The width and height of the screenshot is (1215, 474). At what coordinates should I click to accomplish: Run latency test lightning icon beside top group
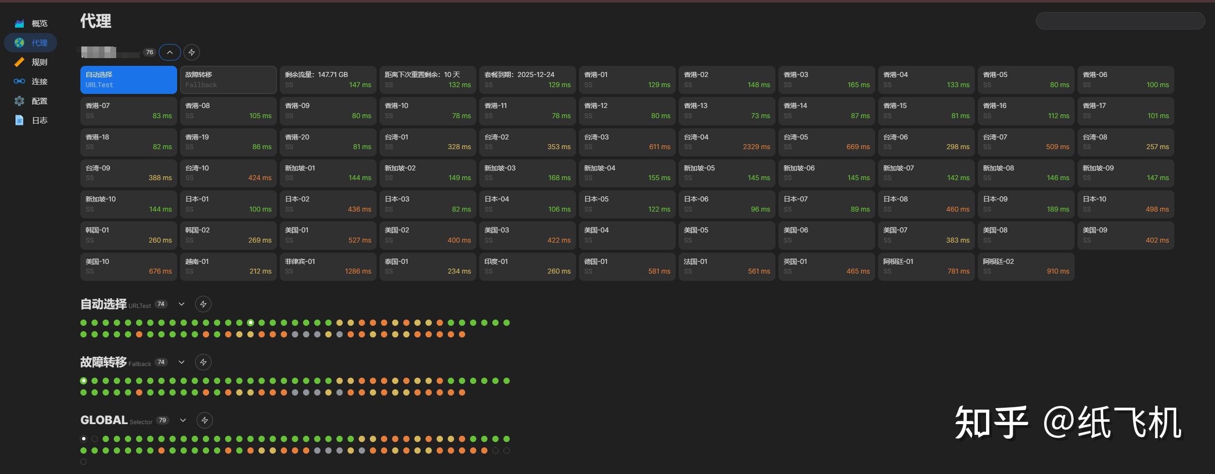coord(192,52)
